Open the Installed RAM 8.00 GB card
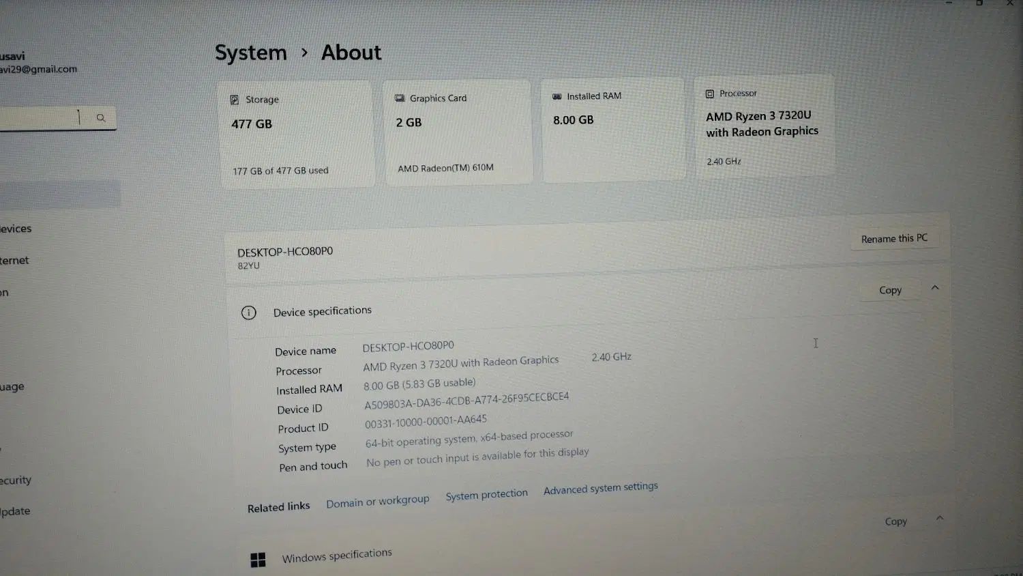 (612, 129)
